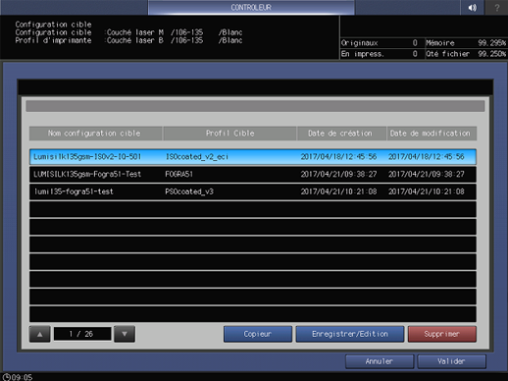The height and width of the screenshot is (381, 508).
Task: Click the 09:05 clock display
Action: tap(18, 377)
